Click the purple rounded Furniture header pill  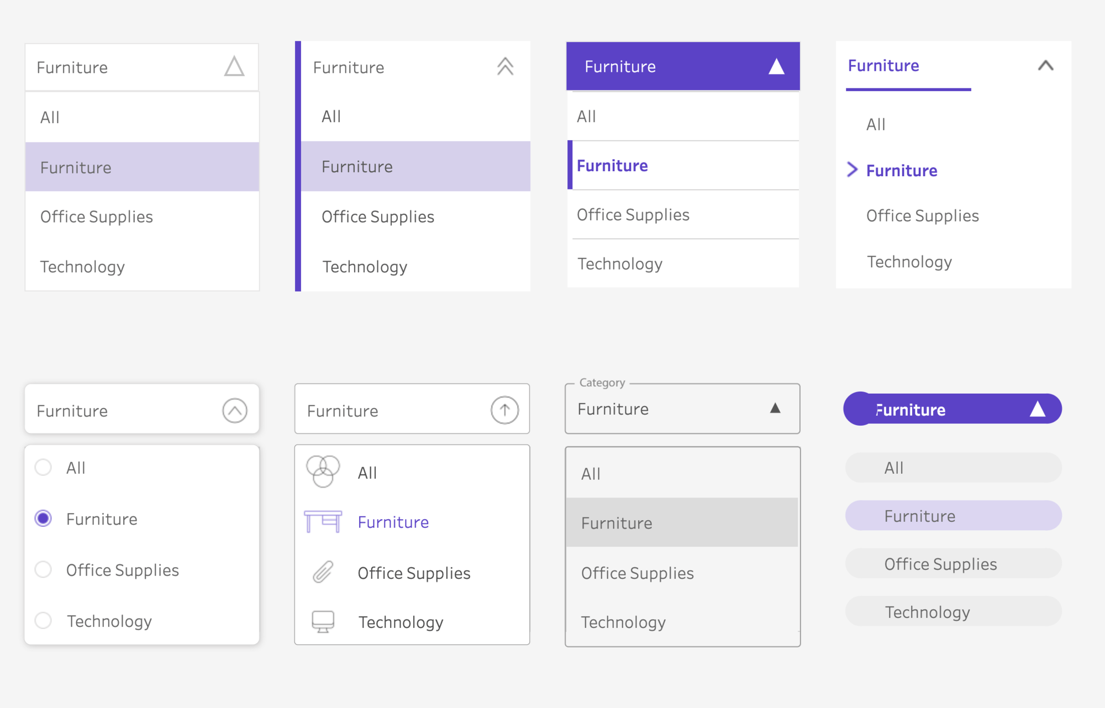coord(952,409)
